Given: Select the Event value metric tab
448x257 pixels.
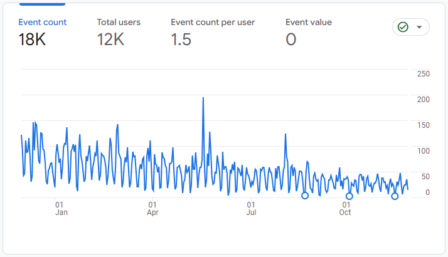Looking at the screenshot, I should pyautogui.click(x=309, y=32).
